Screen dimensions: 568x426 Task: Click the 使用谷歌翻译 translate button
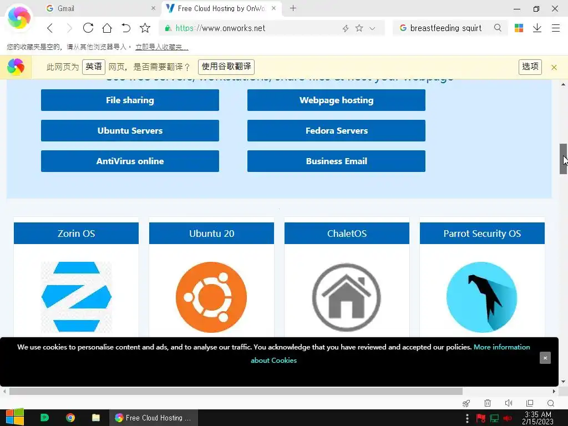tap(226, 67)
